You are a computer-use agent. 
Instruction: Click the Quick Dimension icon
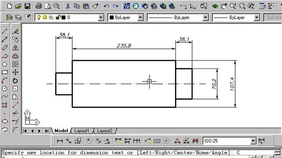(x=119, y=141)
